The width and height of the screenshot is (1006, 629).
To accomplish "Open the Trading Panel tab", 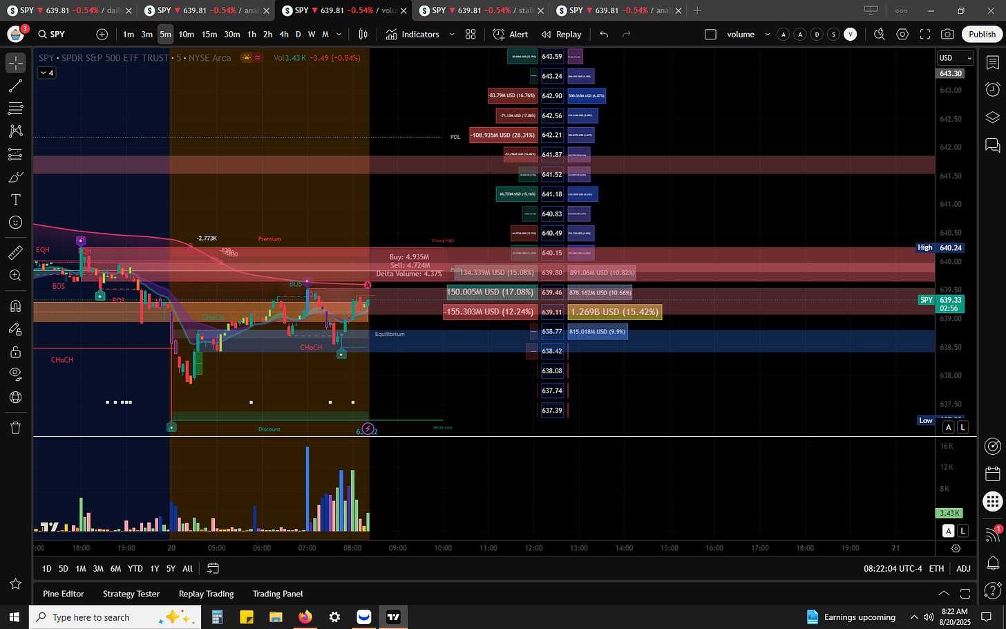I will click(278, 594).
